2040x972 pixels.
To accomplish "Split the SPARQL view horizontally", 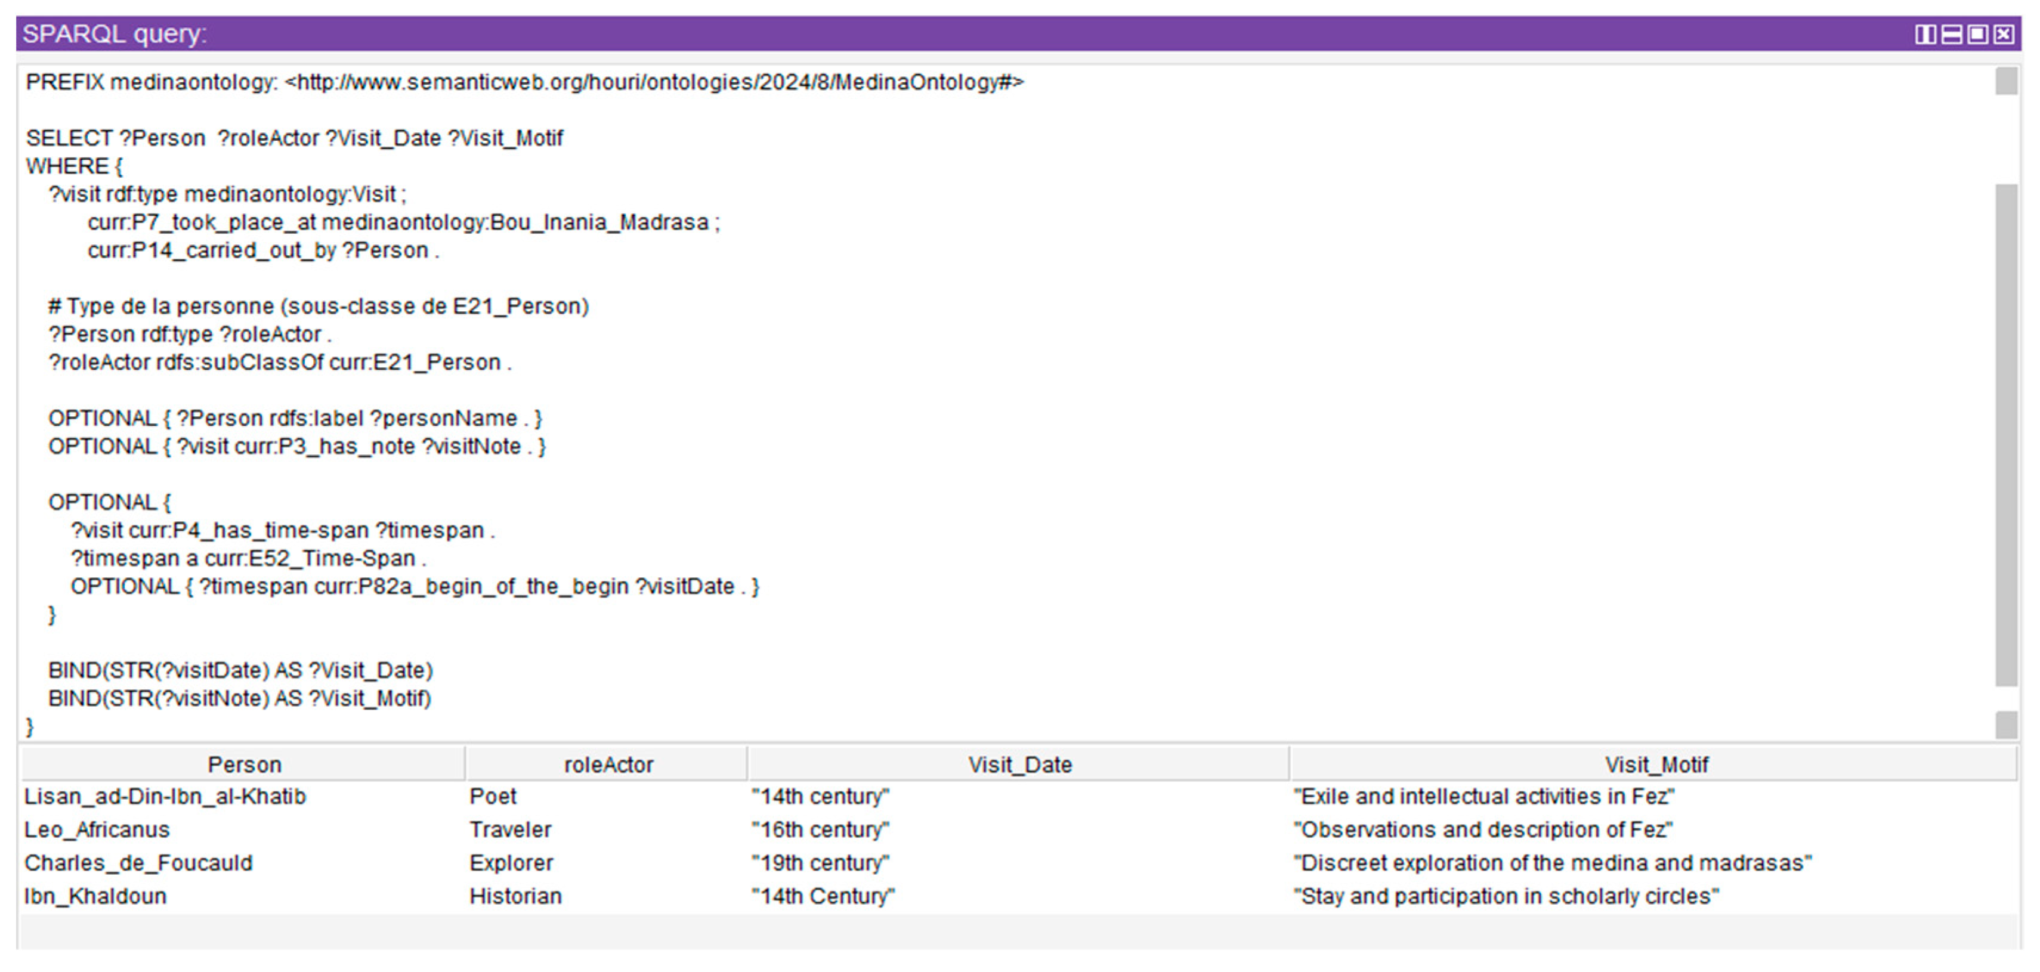I will point(1952,34).
